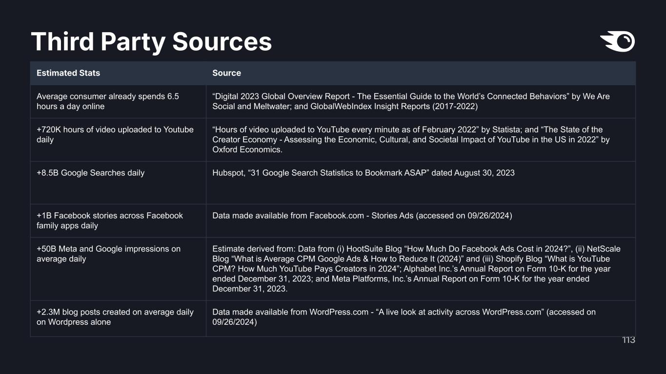Click the HootSuite, NetScale and Shopify estimate source cell
This screenshot has width=666, height=374.
coord(421,269)
